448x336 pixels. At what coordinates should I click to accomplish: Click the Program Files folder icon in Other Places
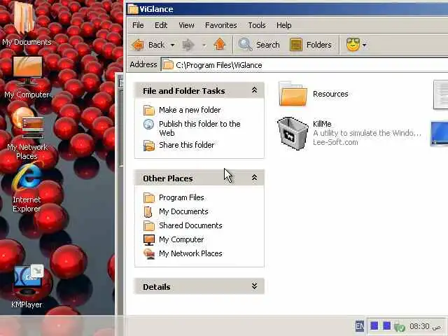tap(149, 197)
